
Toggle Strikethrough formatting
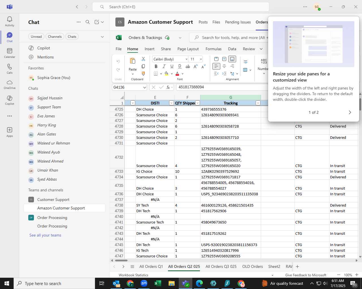point(188,66)
